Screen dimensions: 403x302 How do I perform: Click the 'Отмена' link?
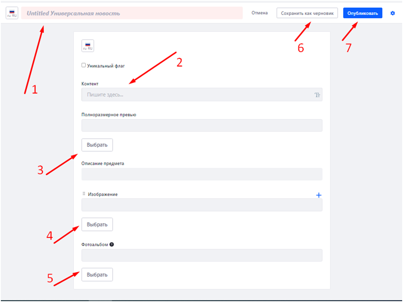coord(260,13)
